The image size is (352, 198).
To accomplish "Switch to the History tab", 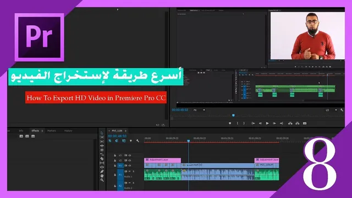I will 68,131.
